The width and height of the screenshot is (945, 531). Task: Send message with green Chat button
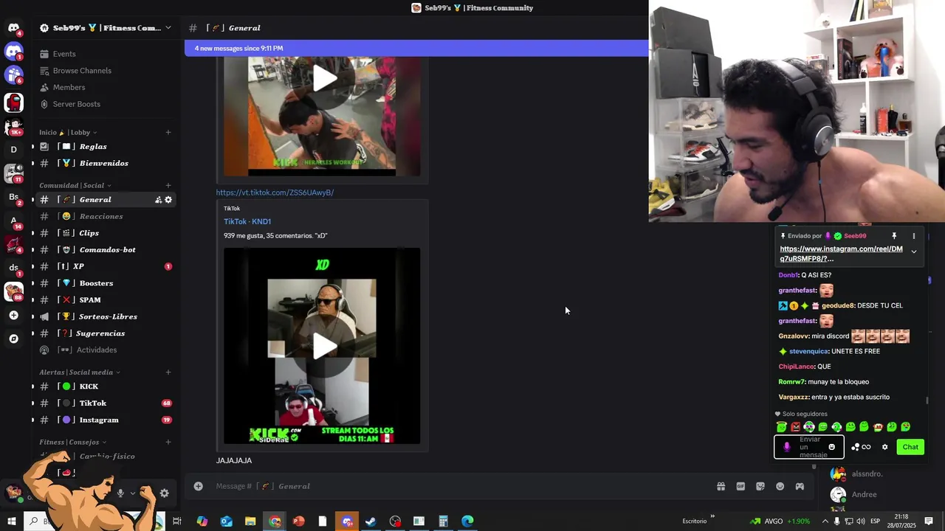[910, 447]
